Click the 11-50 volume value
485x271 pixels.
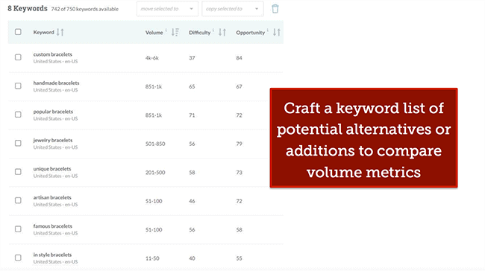152,258
